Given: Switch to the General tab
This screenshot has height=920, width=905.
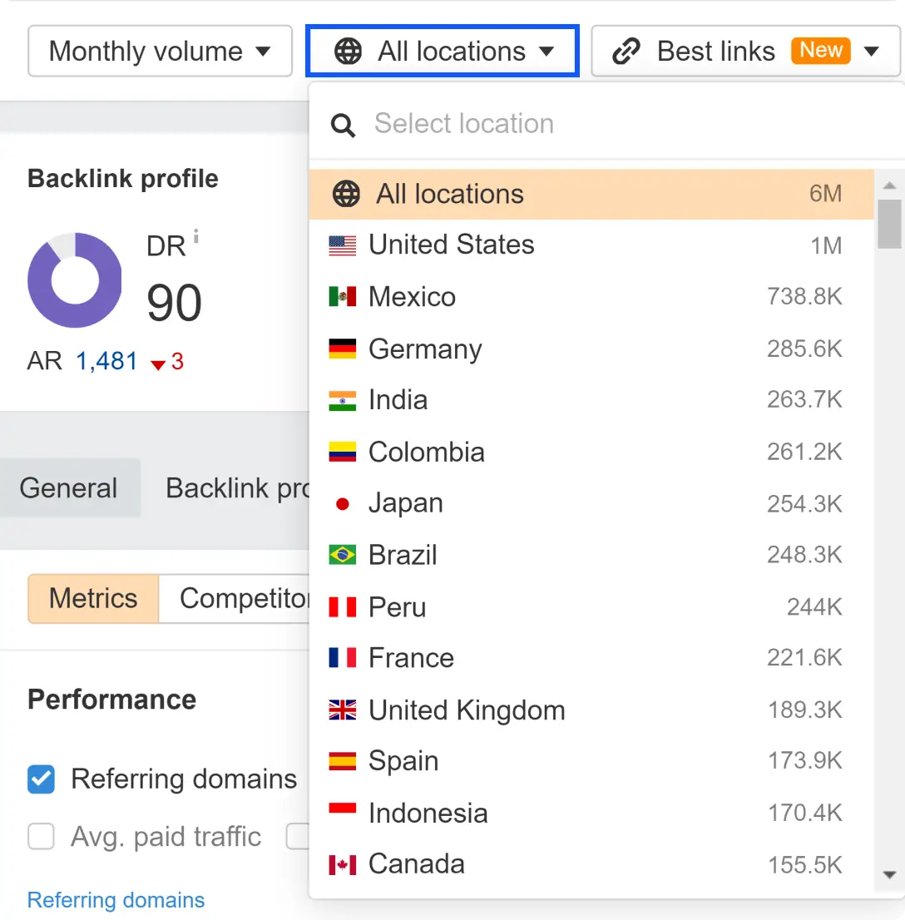Looking at the screenshot, I should pyautogui.click(x=70, y=488).
